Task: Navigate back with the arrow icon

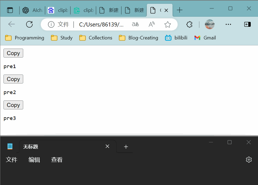Action: [11, 24]
